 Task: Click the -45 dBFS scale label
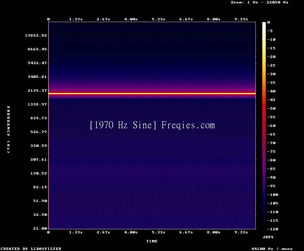(x=271, y=100)
